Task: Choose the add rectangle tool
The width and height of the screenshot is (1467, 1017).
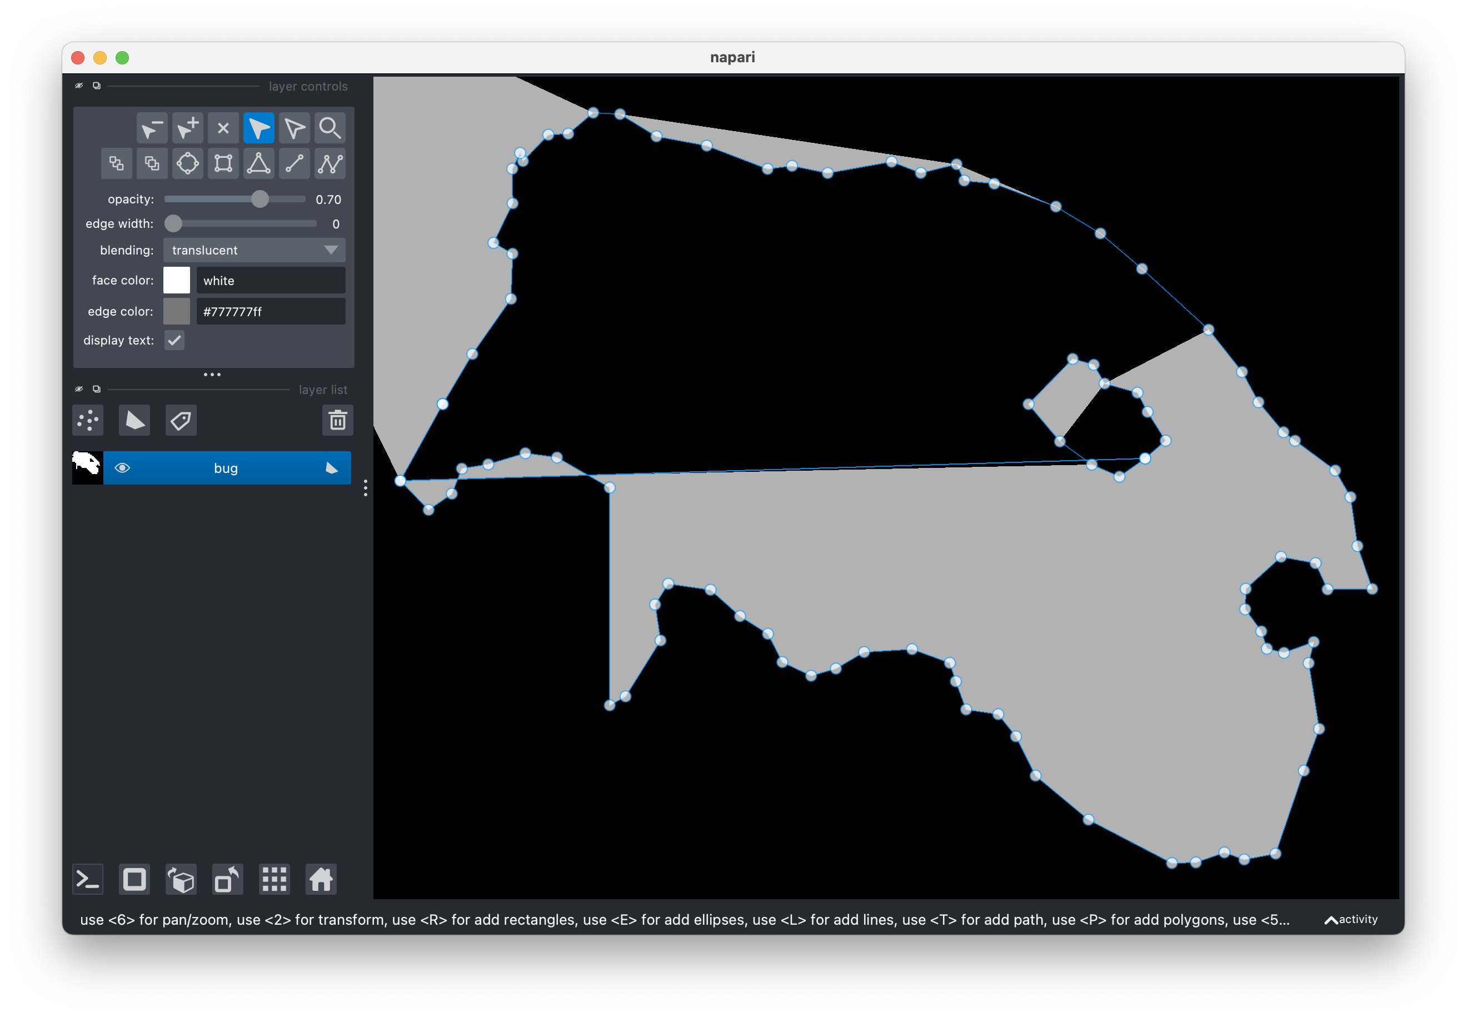Action: [x=223, y=163]
